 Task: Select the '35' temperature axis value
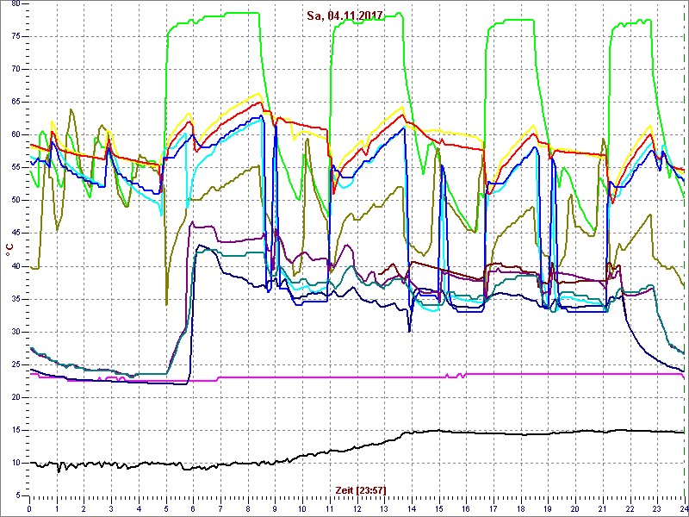click(16, 299)
